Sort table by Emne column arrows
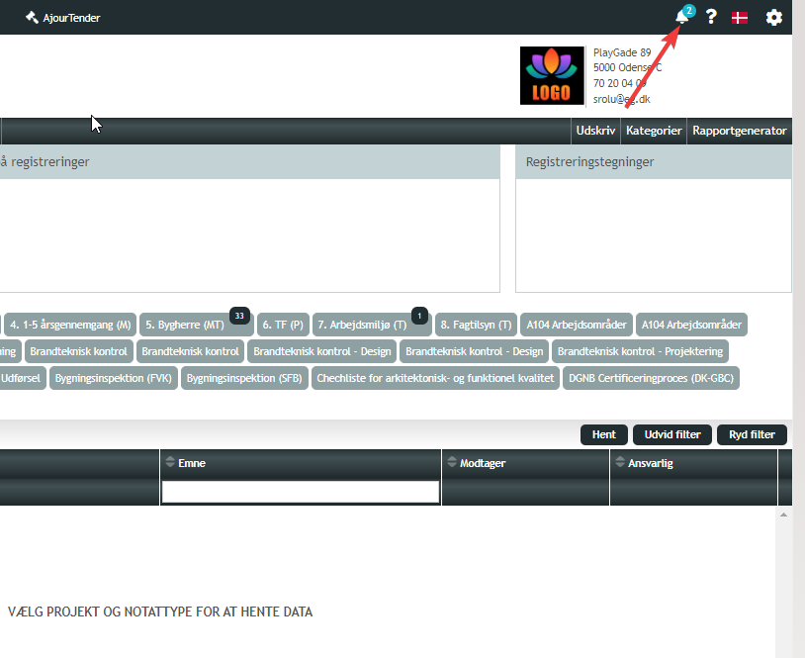 pyautogui.click(x=170, y=462)
